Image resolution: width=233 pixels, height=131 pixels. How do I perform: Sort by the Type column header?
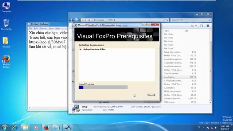click(166, 31)
